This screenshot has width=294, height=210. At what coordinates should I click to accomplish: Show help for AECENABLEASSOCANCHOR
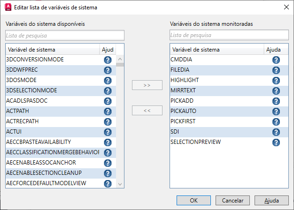pyautogui.click(x=108, y=163)
